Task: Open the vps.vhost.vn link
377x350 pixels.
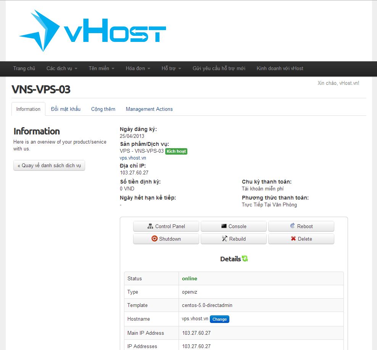Action: point(133,158)
